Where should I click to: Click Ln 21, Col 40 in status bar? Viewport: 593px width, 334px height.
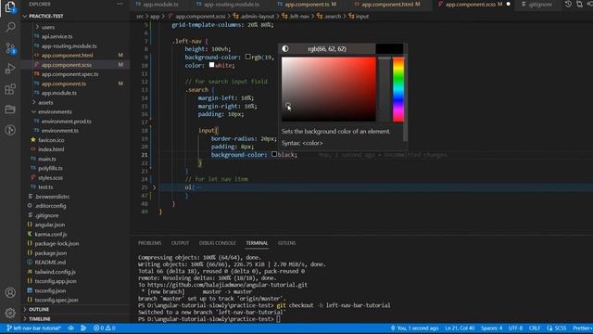click(460, 328)
